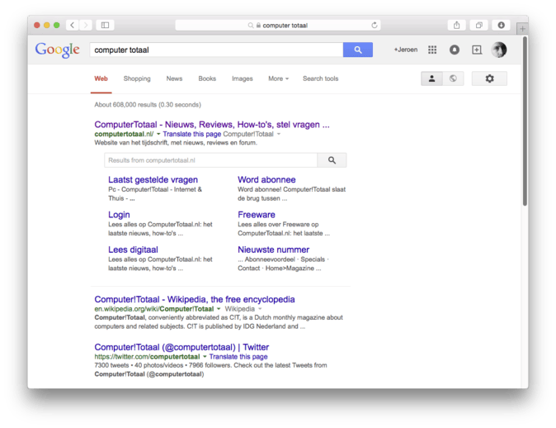
Task: Open search settings gear
Action: [x=489, y=78]
